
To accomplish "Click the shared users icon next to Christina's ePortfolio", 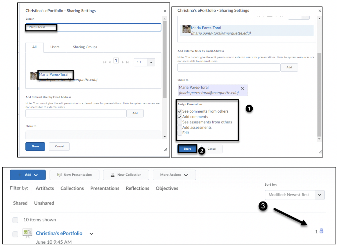I will (x=321, y=231).
